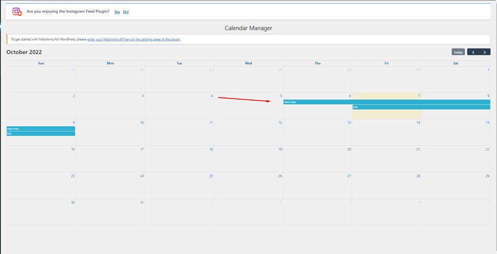Open the 'link' event starting October 7
The width and height of the screenshot is (497, 254).
coord(421,107)
